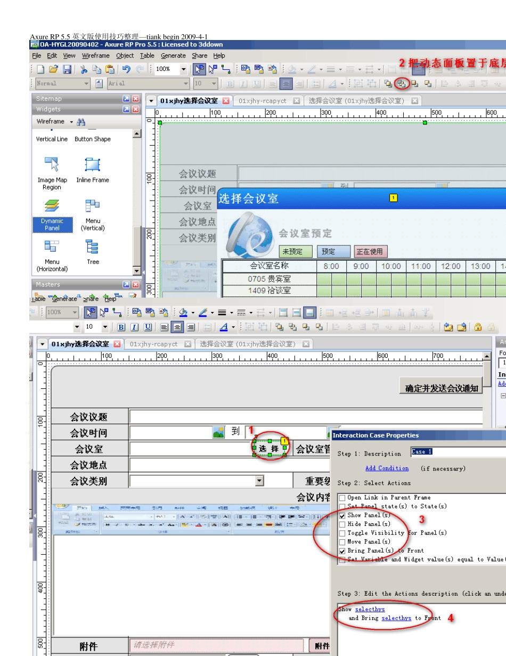This screenshot has height=656, width=506.
Task: Open the File menu
Action: pyautogui.click(x=37, y=55)
